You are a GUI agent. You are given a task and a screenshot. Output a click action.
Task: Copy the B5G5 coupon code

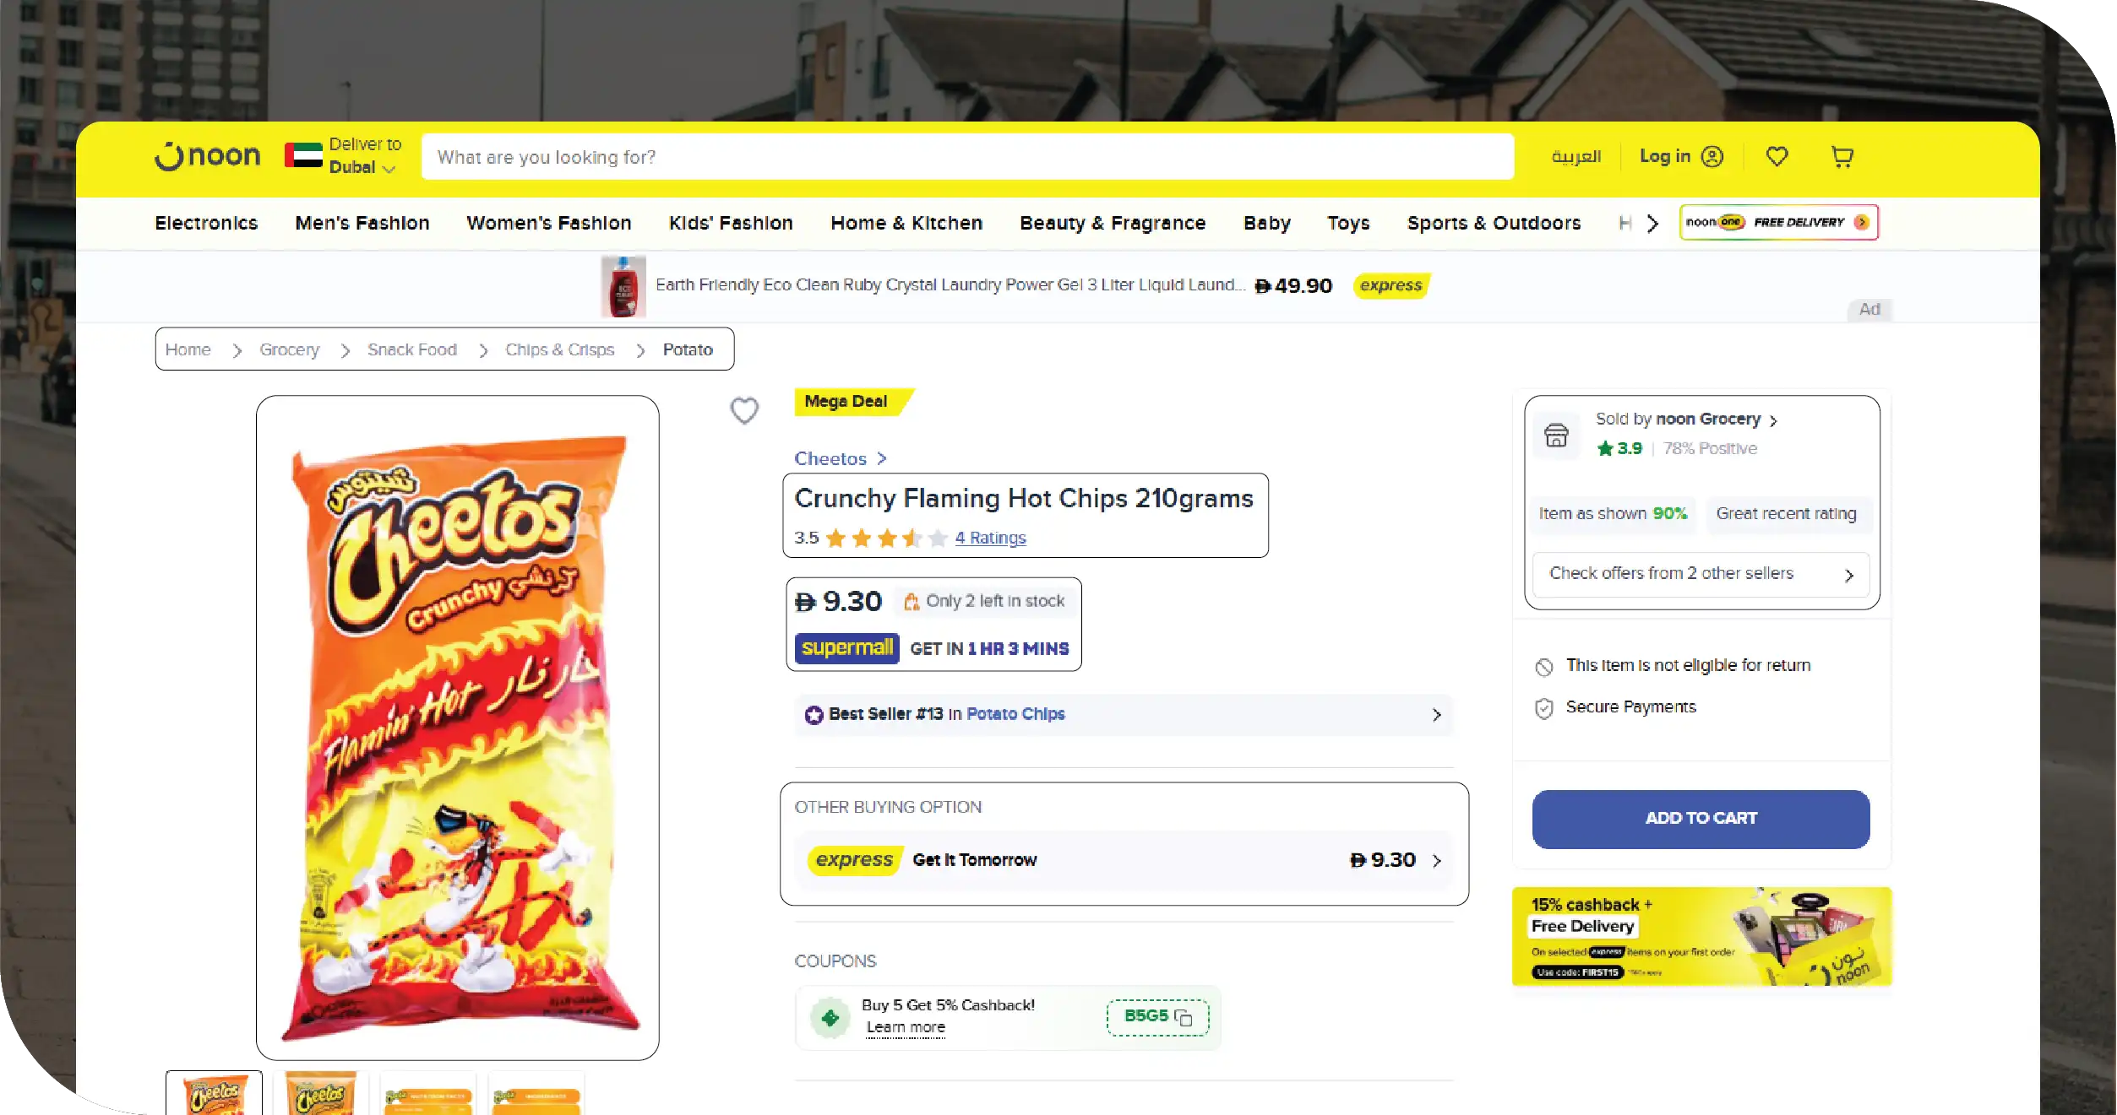pyautogui.click(x=1157, y=1017)
